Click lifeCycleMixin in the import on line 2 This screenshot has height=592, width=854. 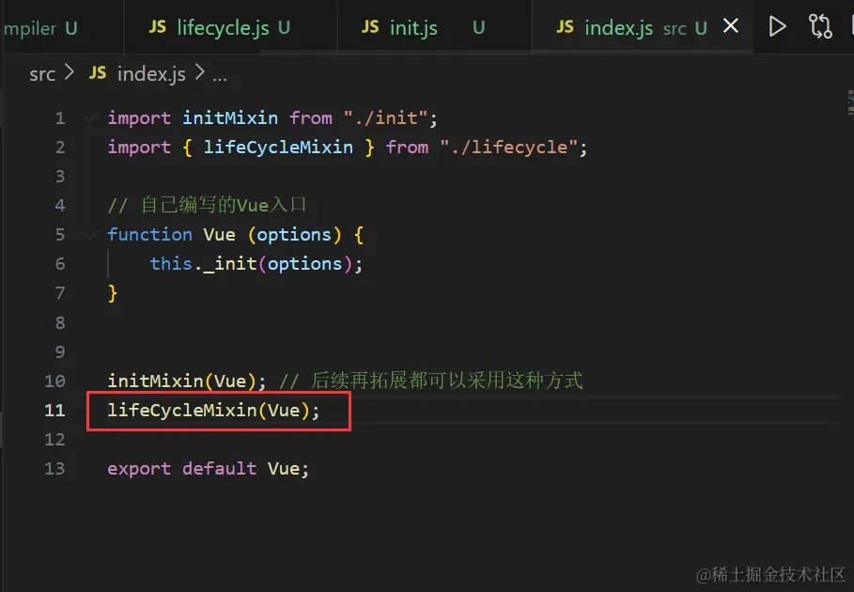[x=278, y=147]
